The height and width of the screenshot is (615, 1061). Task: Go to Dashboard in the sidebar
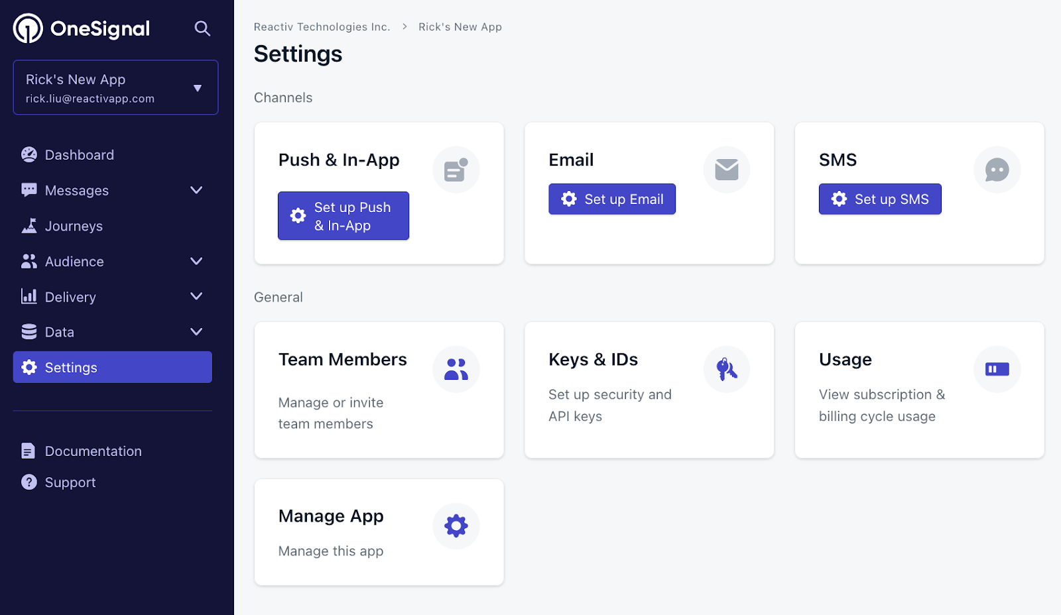click(79, 155)
